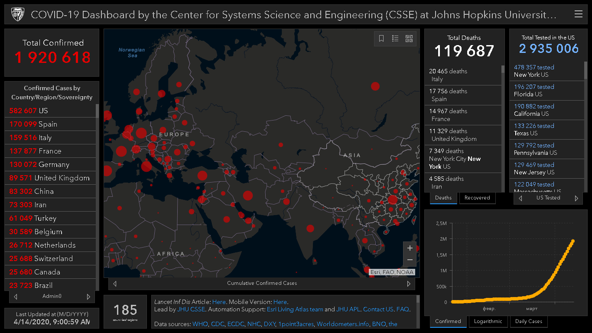Open the map legend list icon
Image resolution: width=592 pixels, height=333 pixels.
click(395, 39)
